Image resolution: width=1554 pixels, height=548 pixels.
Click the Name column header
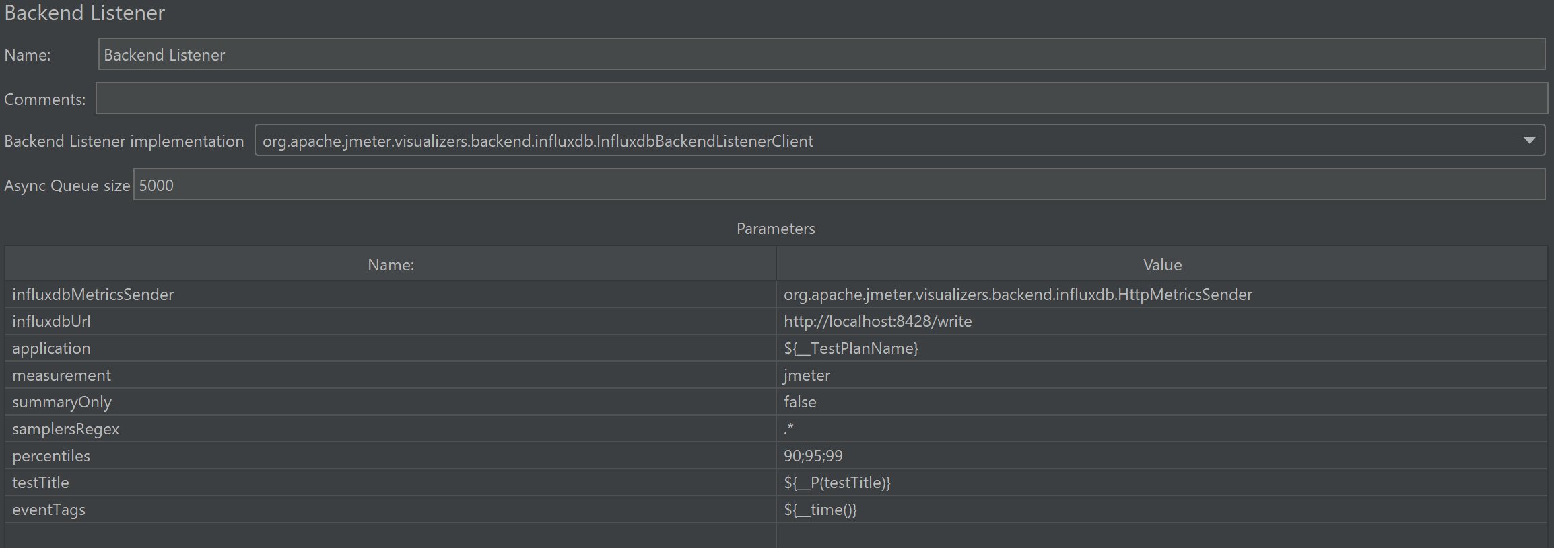[391, 265]
